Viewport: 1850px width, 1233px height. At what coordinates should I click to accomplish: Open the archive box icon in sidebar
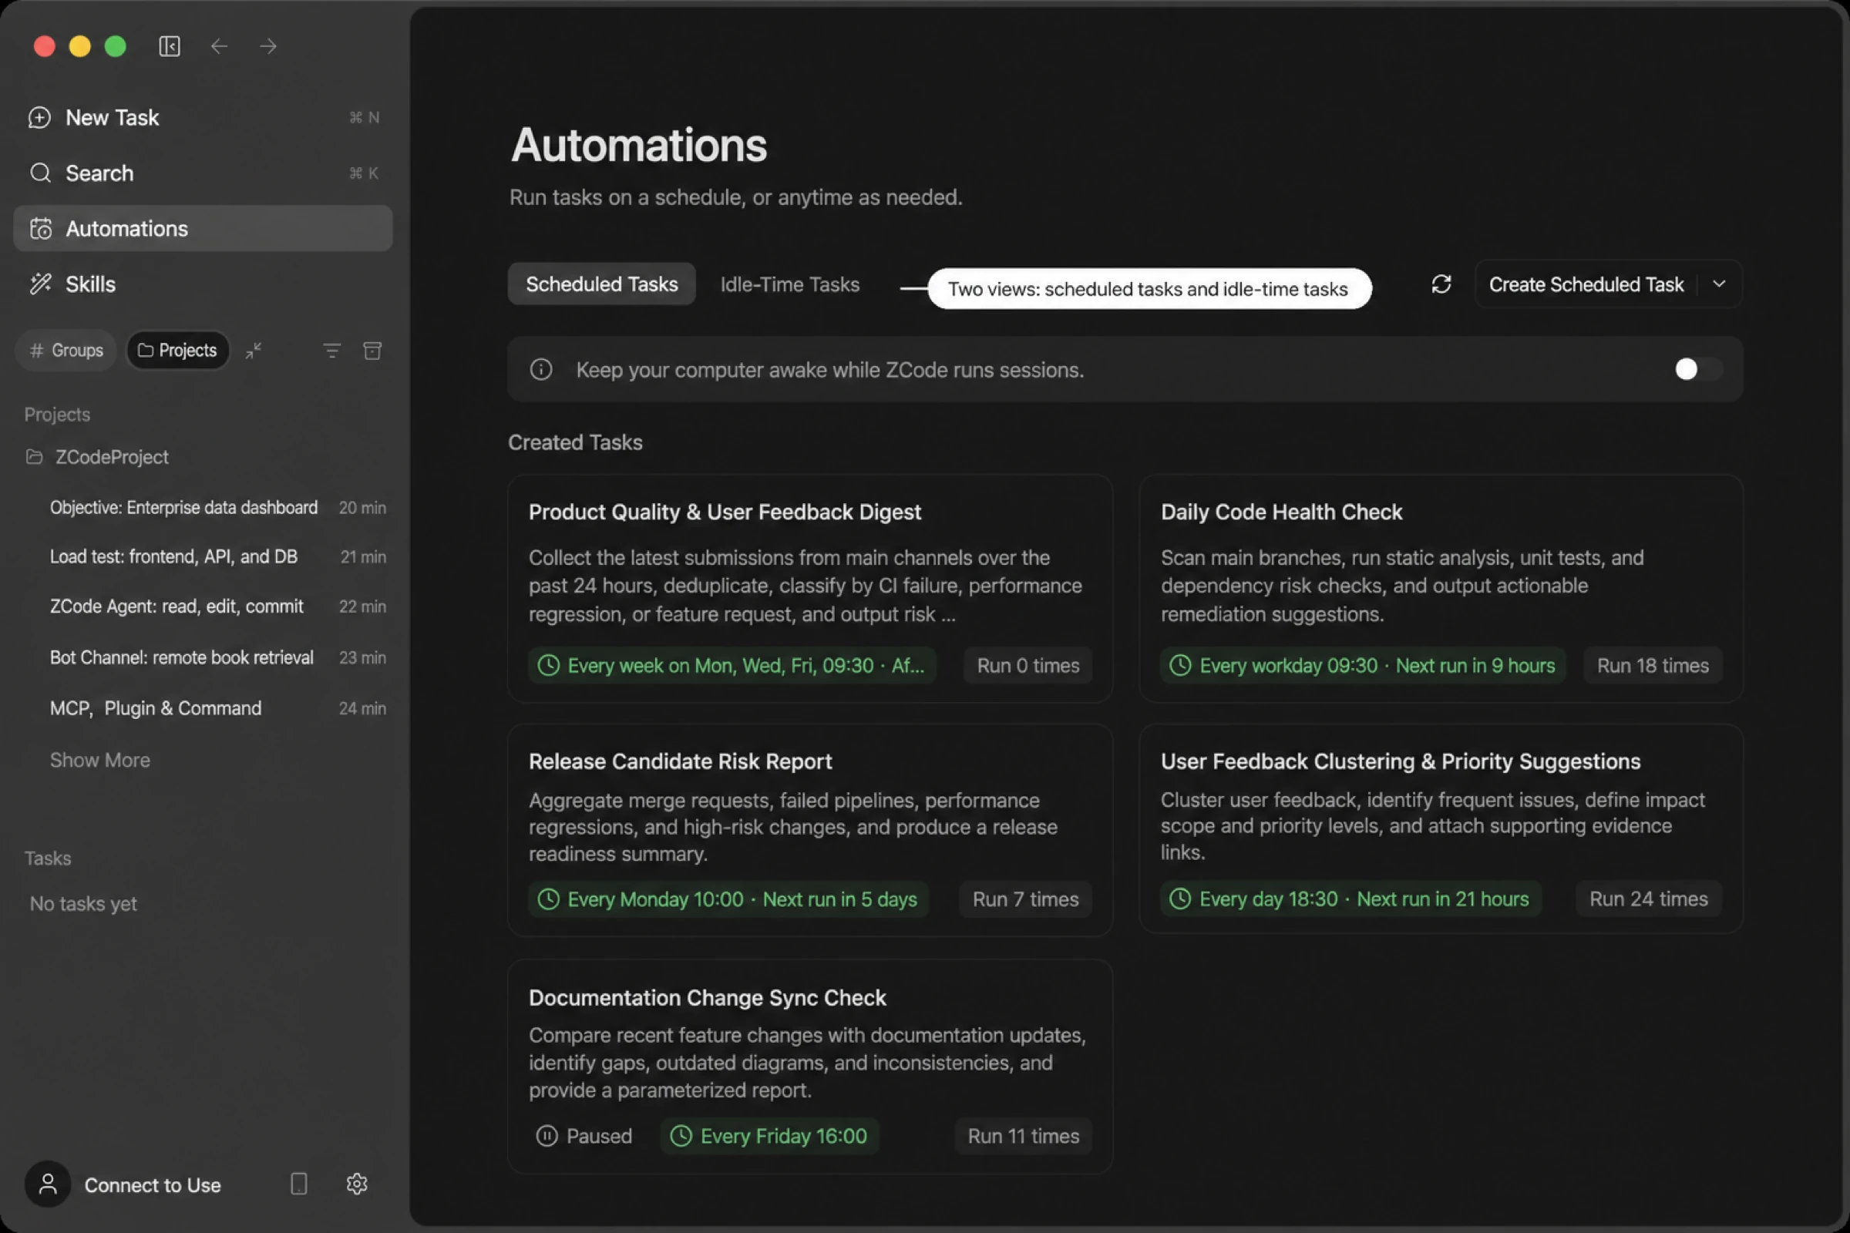point(372,351)
